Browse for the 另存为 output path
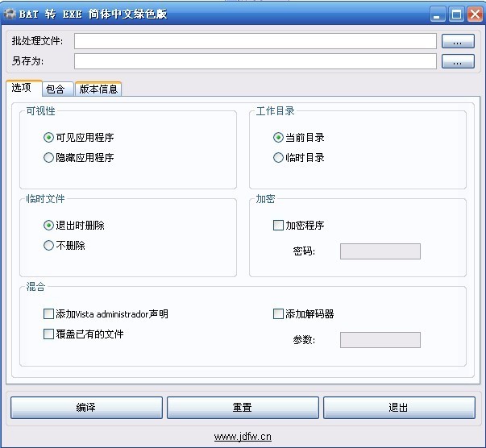 point(458,61)
